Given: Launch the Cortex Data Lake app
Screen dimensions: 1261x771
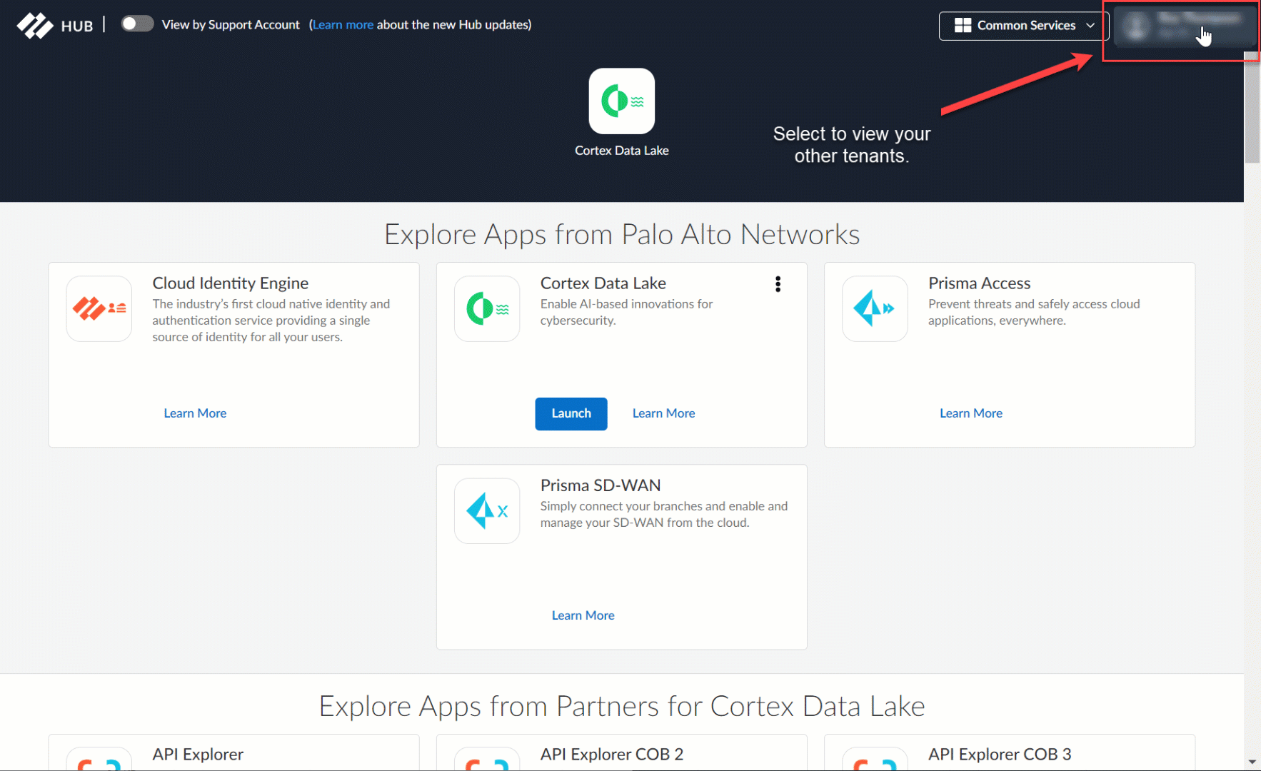Looking at the screenshot, I should click(x=571, y=413).
